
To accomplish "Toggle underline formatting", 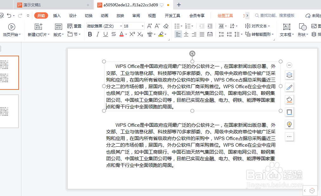I will 105,34.
